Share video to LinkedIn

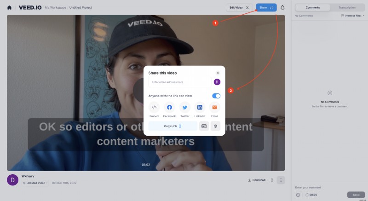click(200, 107)
